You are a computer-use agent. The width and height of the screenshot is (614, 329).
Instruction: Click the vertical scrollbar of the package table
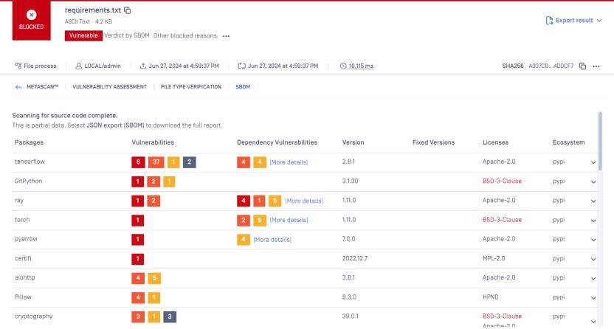(x=600, y=141)
